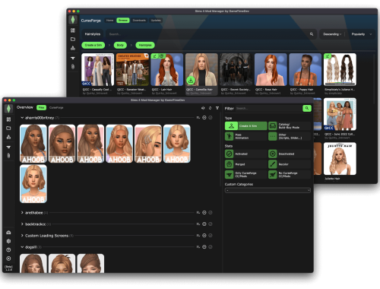
Task: Select the Browse tab in CurseForge window
Action: click(x=123, y=21)
